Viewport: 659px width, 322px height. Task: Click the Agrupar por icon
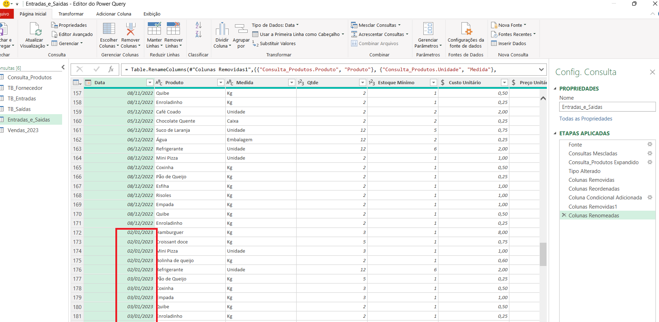(x=241, y=29)
